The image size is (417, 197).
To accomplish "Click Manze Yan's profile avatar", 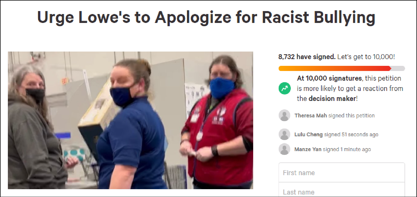I will click(284, 149).
